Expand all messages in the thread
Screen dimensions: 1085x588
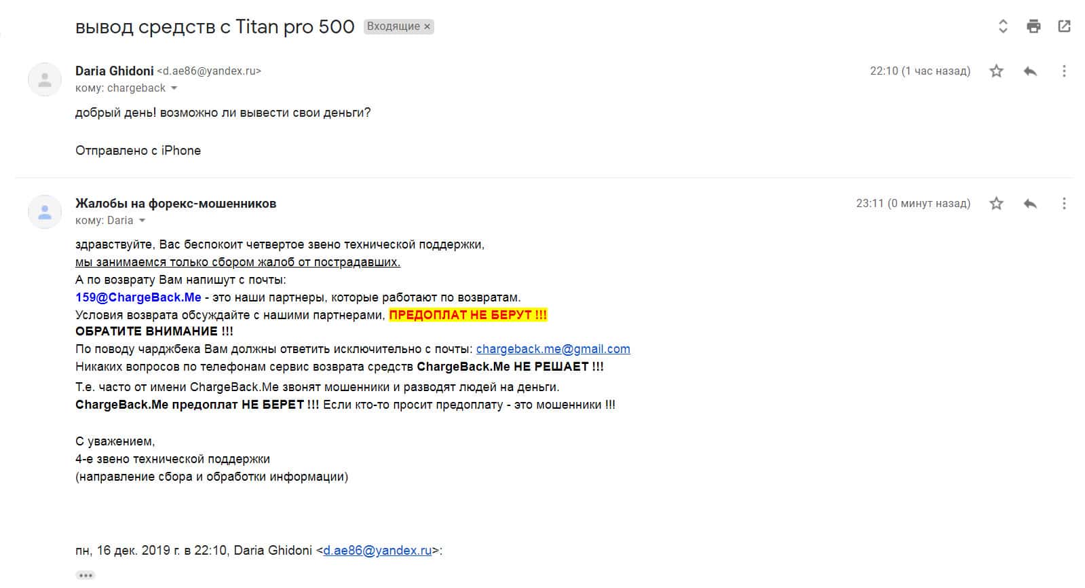[x=1003, y=26]
